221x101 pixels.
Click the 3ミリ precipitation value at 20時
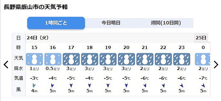coord(126,69)
